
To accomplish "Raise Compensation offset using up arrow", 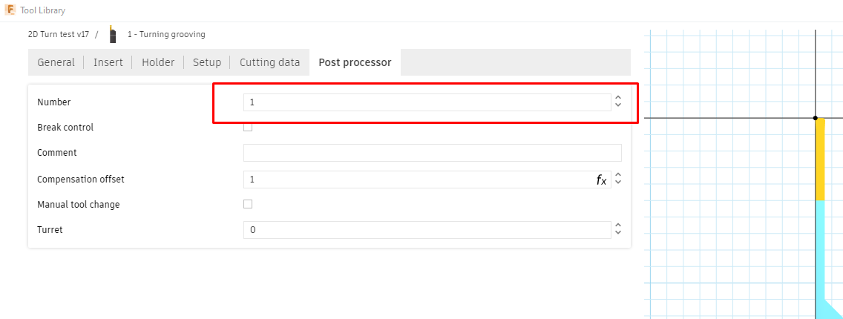I will tap(618, 175).
